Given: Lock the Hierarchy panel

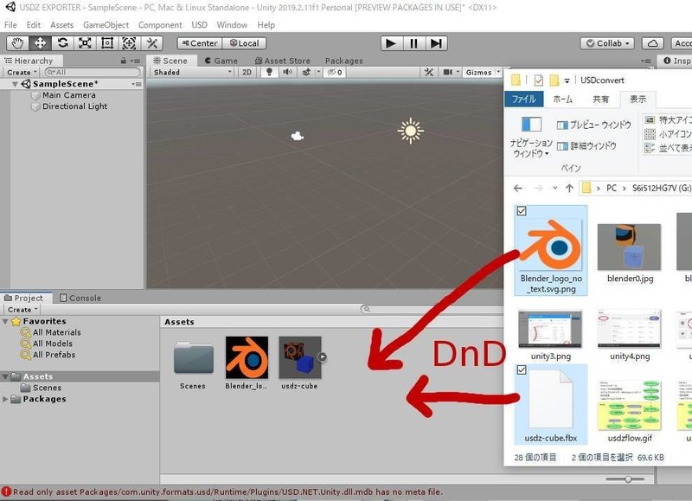Looking at the screenshot, I should 124,61.
